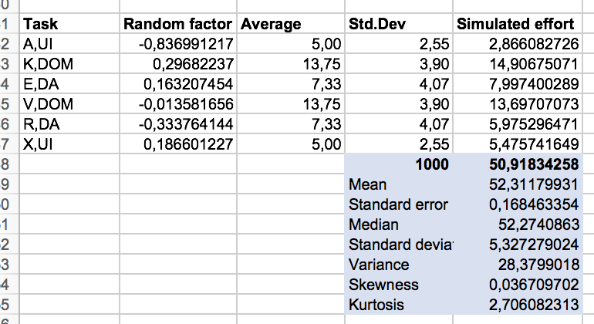Select the average value 13,75 for V,DOM
Image resolution: width=594 pixels, height=324 pixels.
(x=291, y=104)
